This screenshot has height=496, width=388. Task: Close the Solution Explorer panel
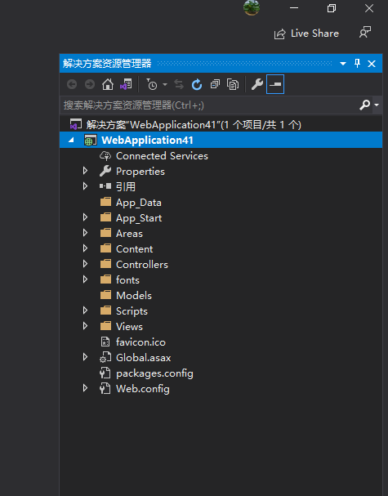click(x=372, y=64)
